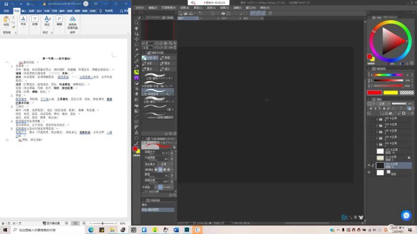Image resolution: width=417 pixels, height=234 pixels.
Task: Select first 消除锯齿 anti-aliasing circle
Action: pyautogui.click(x=156, y=169)
